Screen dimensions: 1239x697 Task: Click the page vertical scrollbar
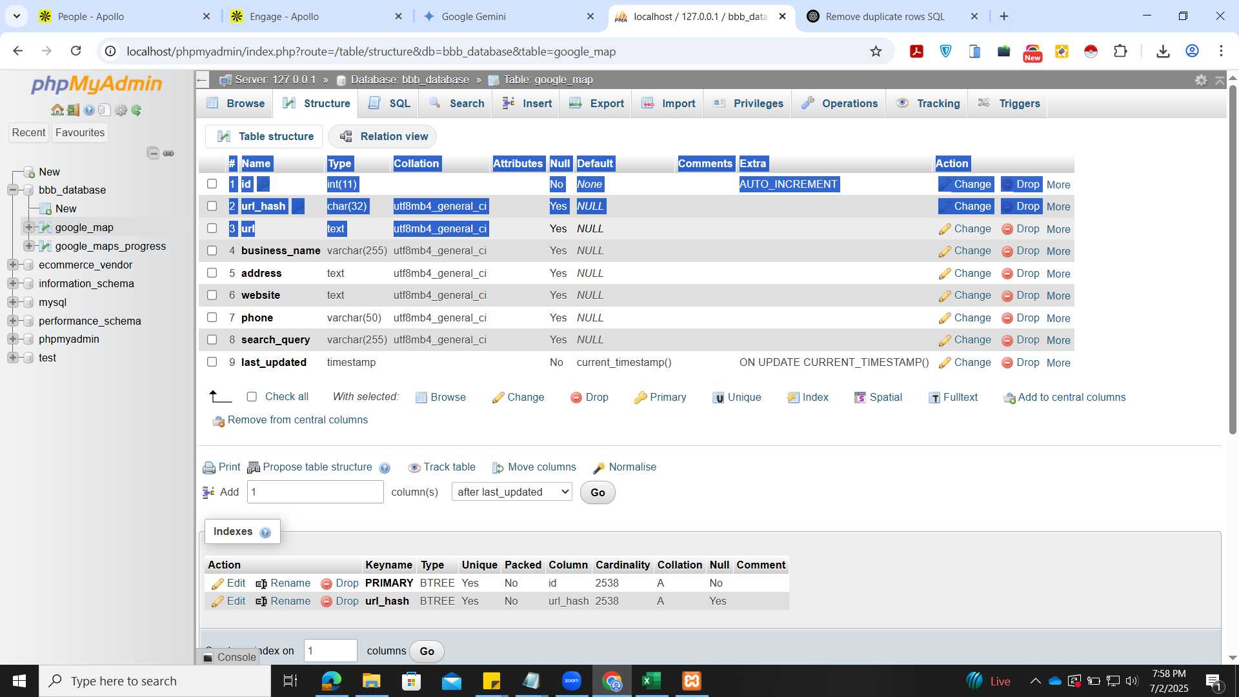tap(1233, 258)
